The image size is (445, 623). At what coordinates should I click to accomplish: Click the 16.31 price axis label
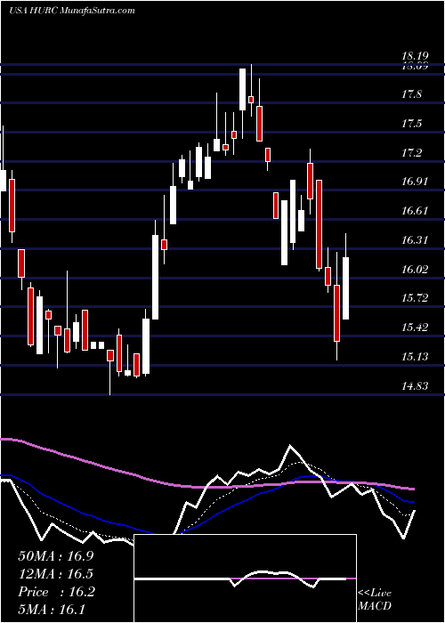pyautogui.click(x=415, y=240)
